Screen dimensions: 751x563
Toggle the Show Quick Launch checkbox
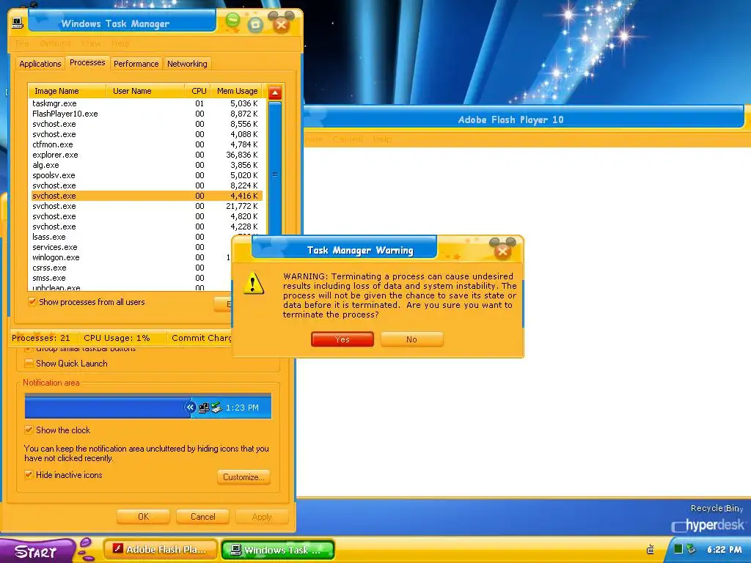[x=29, y=364]
